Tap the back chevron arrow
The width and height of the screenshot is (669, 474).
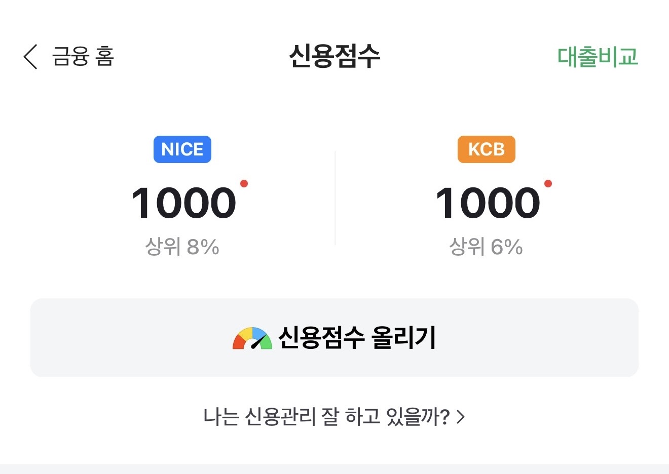(x=30, y=56)
